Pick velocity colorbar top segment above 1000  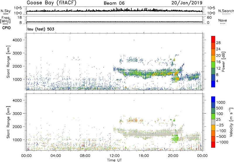(x=213, y=99)
